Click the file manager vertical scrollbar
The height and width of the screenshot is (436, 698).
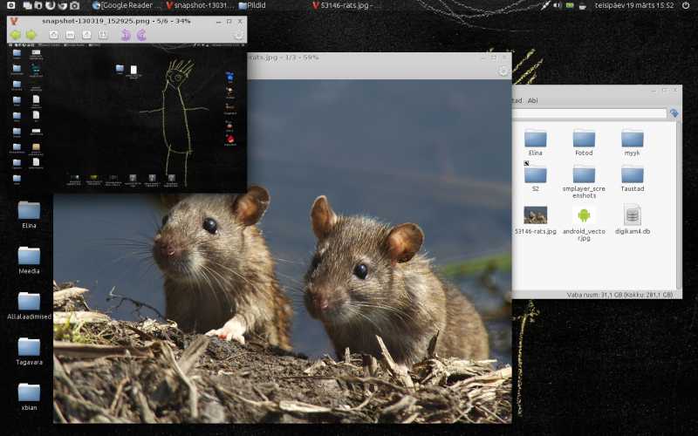click(679, 205)
